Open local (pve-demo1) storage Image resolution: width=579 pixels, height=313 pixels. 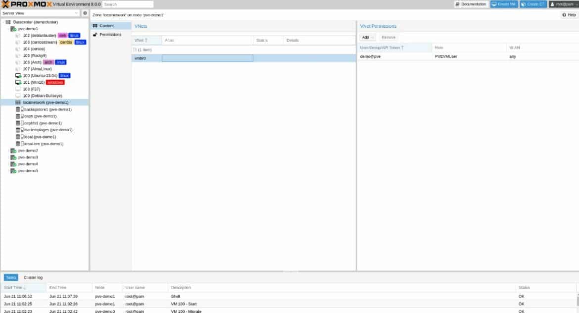pos(40,137)
